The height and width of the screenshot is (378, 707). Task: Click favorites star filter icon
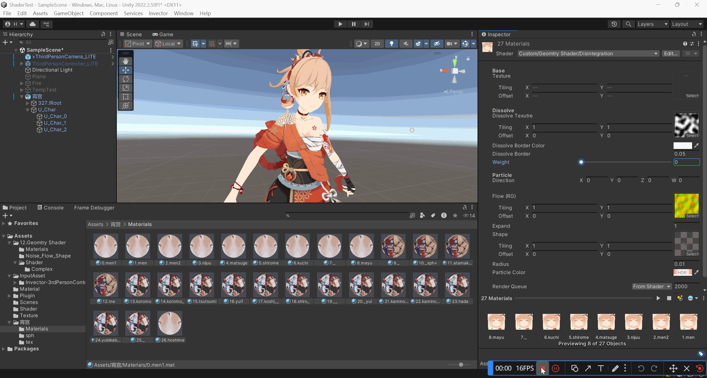[x=455, y=216]
